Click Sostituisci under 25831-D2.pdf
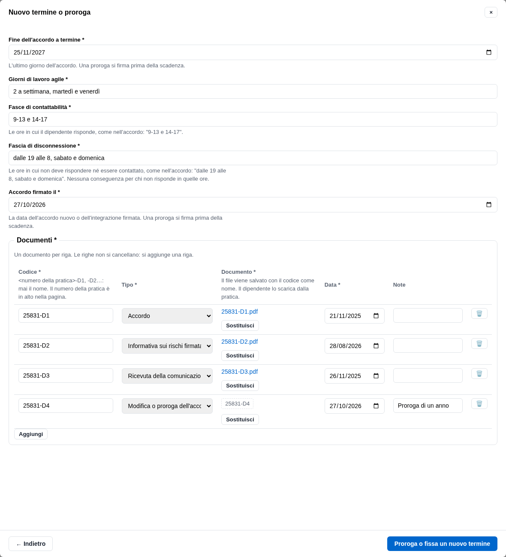This screenshot has height=557, width=506. point(240,356)
